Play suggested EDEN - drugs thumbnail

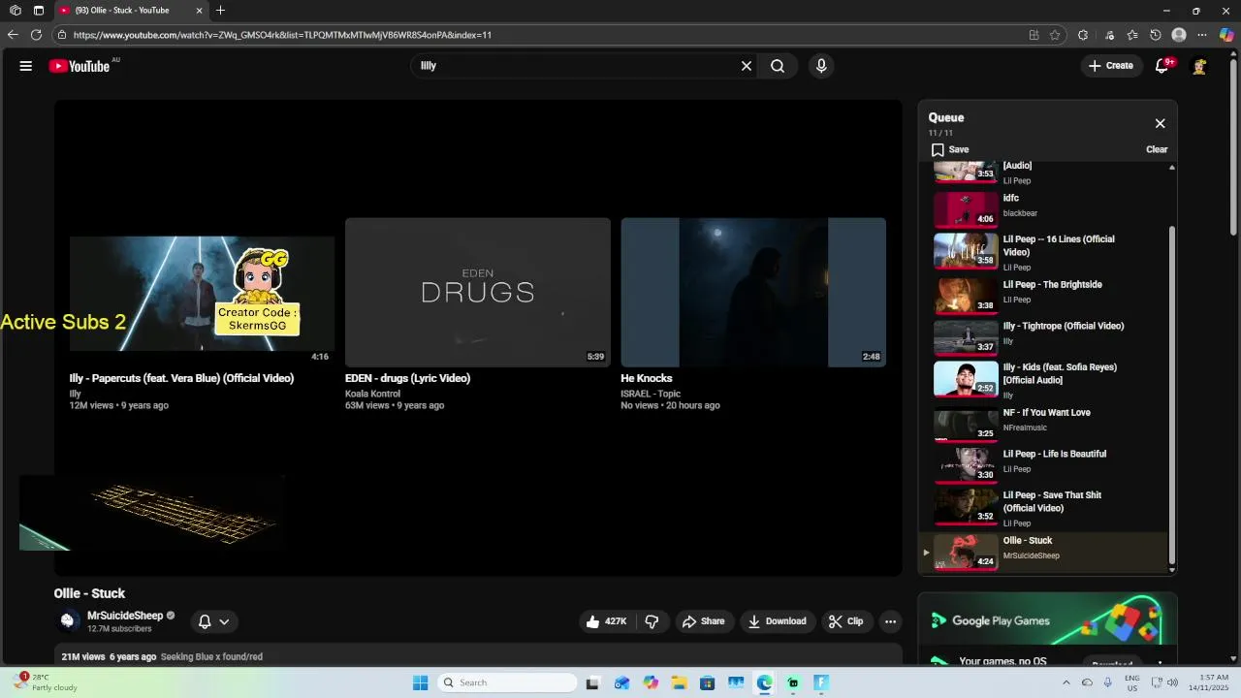pos(478,293)
